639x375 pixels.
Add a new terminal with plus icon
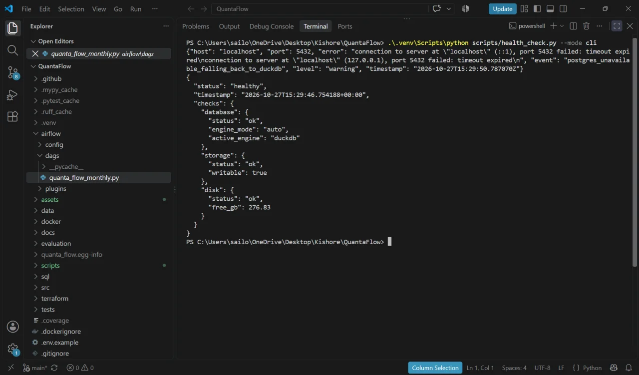coord(553,26)
